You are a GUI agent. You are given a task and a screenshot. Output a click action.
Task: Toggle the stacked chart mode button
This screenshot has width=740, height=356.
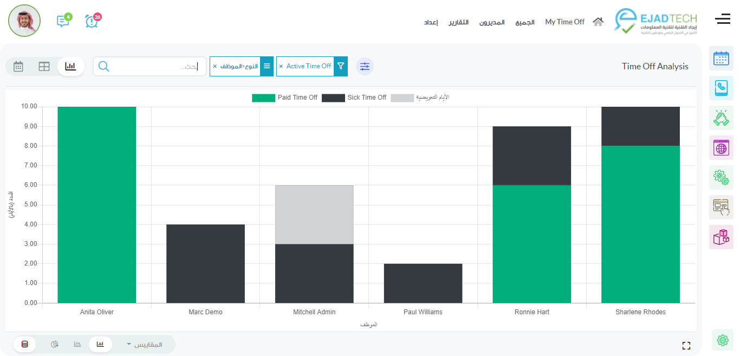pos(25,344)
